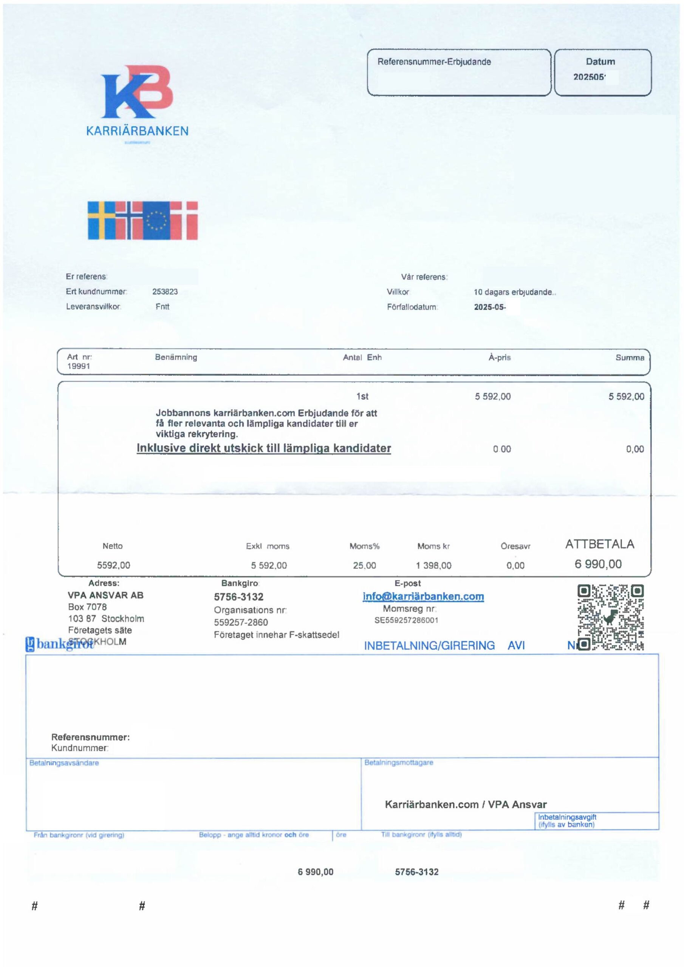
Task: Click 'Karriärbanken.com / VPA Ansvar' recipient text
Action: coord(466,805)
